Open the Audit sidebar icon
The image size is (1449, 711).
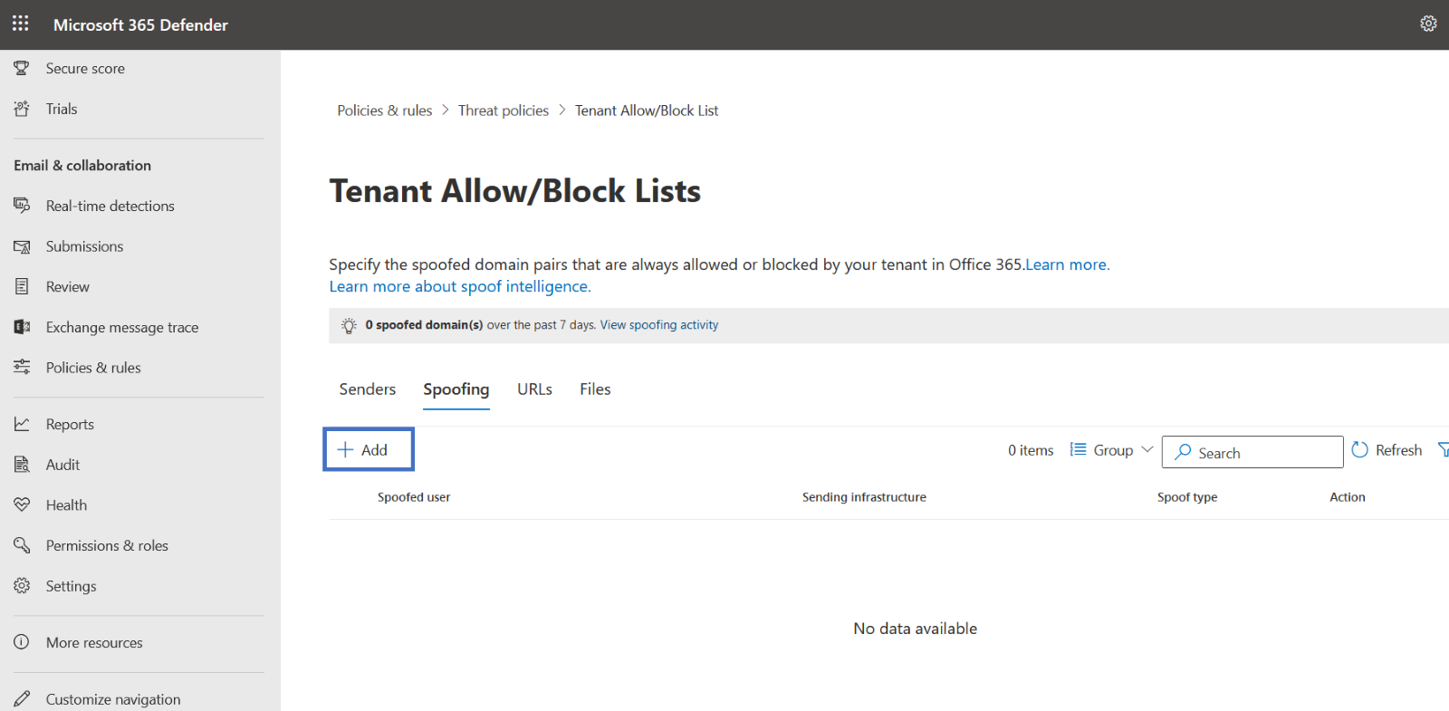(22, 465)
